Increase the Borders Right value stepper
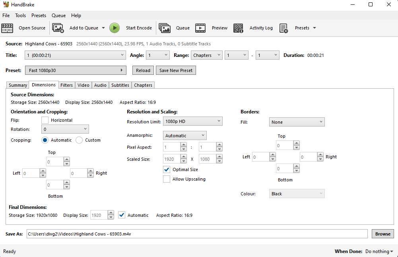398x257 pixels. point(320,155)
